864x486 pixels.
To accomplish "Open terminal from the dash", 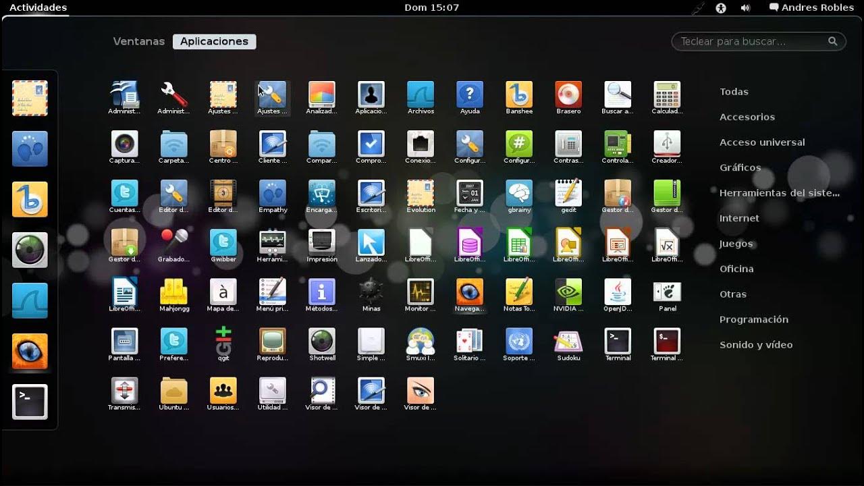I will (x=30, y=402).
